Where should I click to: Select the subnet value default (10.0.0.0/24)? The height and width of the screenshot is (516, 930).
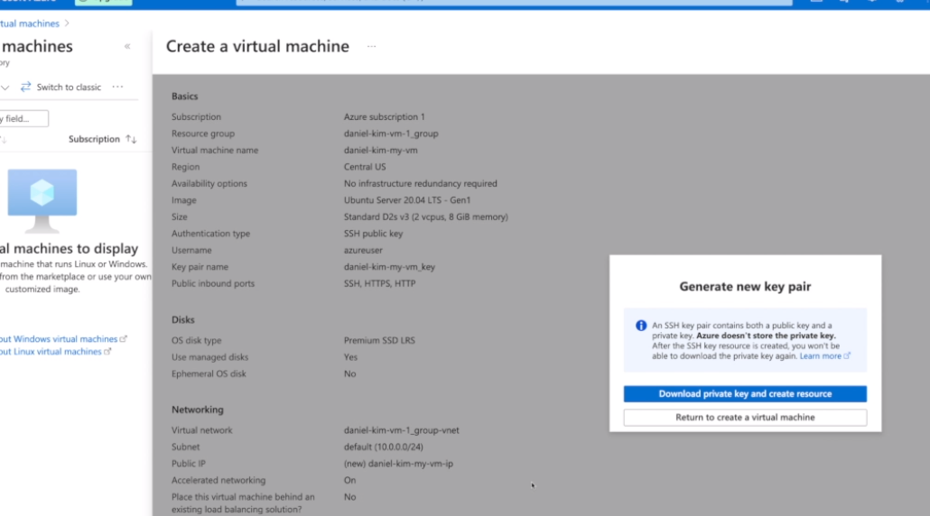pyautogui.click(x=384, y=447)
